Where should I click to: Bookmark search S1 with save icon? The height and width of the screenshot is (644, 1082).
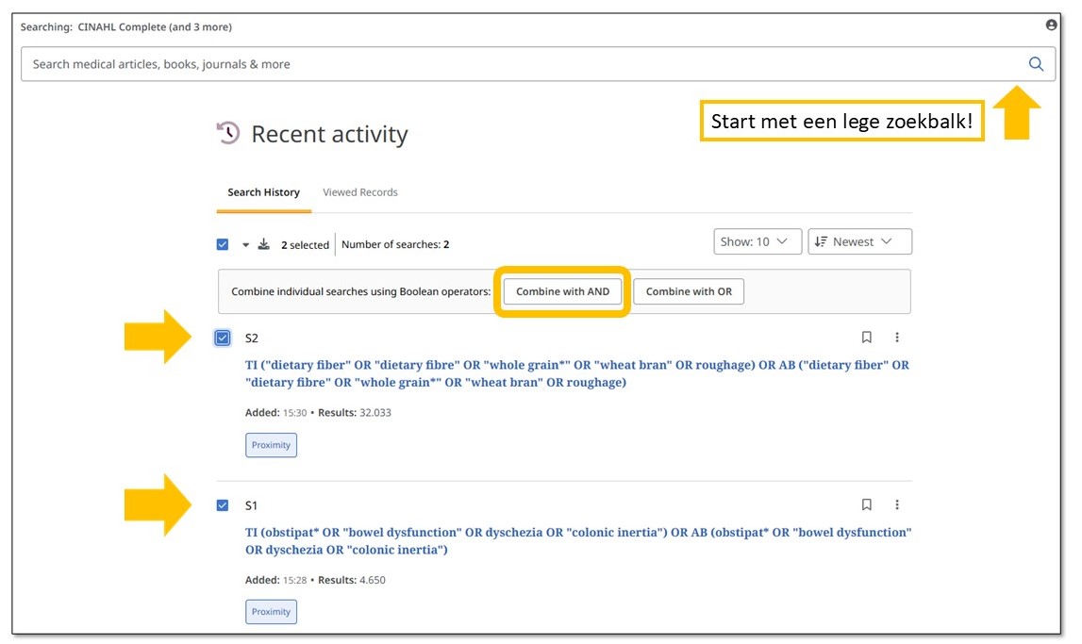click(x=867, y=505)
